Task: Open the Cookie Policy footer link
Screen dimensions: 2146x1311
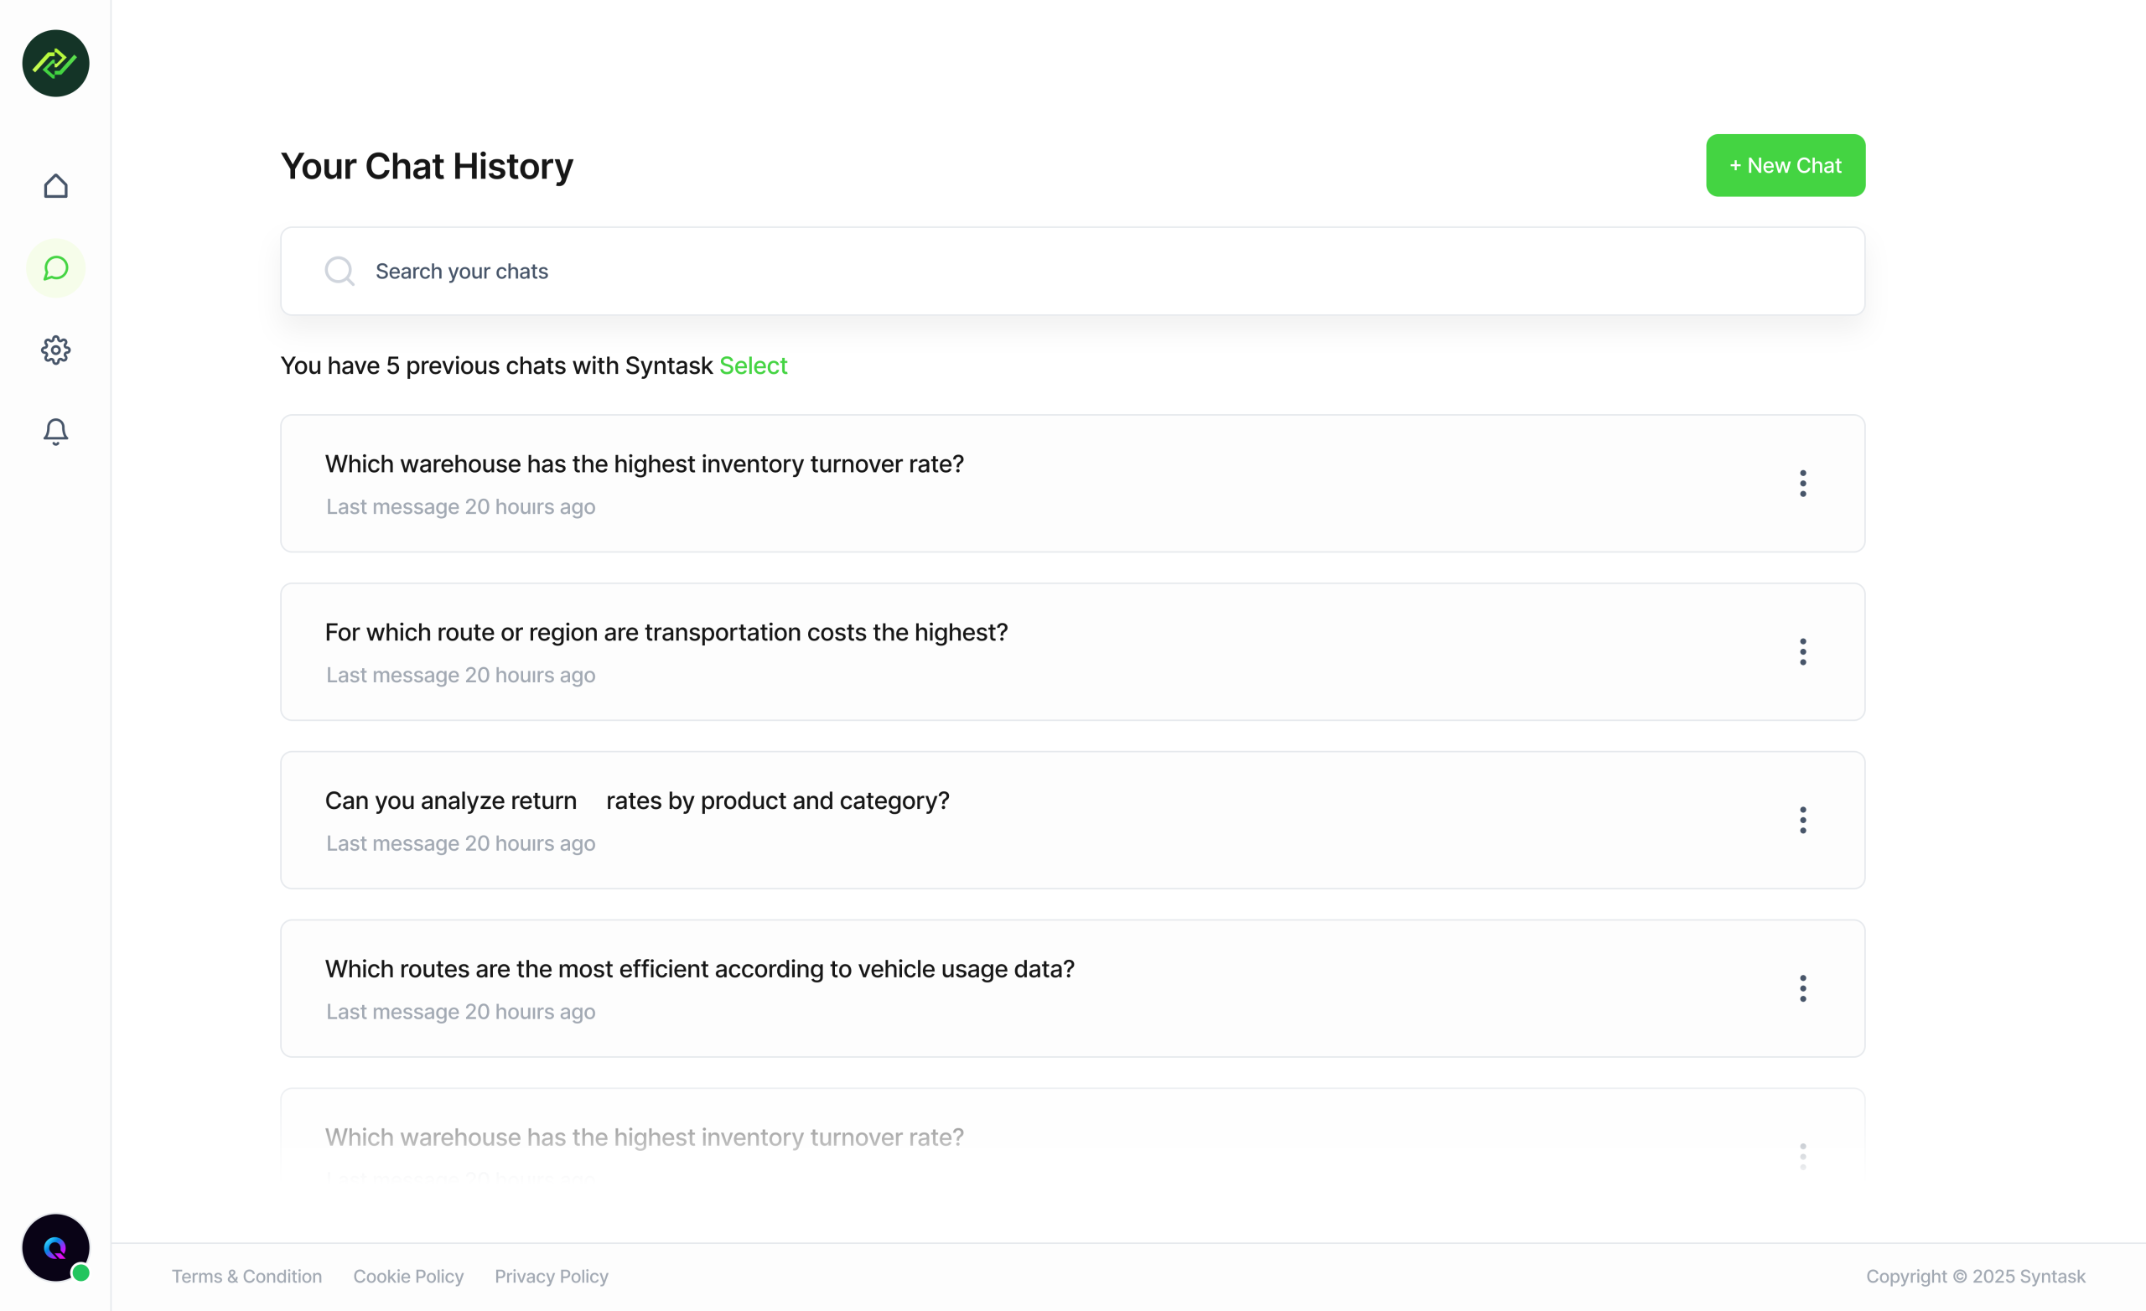Action: (x=408, y=1276)
